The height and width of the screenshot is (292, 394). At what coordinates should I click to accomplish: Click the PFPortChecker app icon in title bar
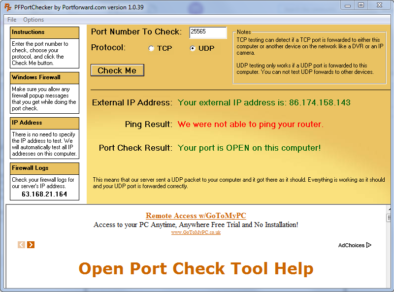pyautogui.click(x=8, y=7)
